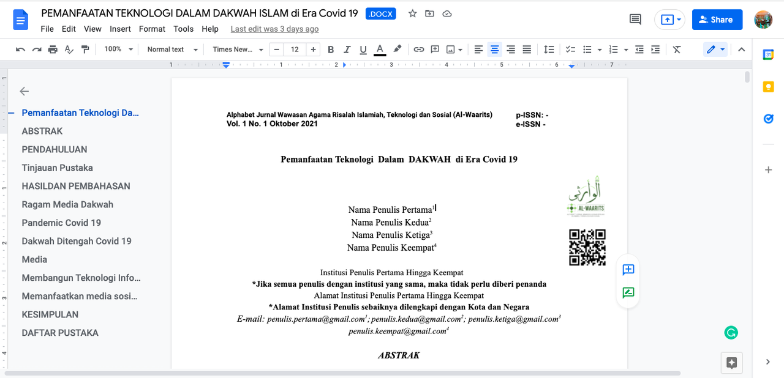Open the present to meeting button
This screenshot has height=378, width=784.
point(668,20)
